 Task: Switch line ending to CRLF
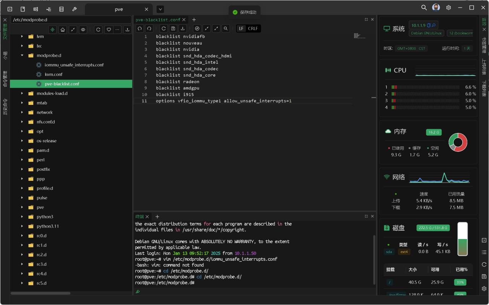tap(253, 28)
